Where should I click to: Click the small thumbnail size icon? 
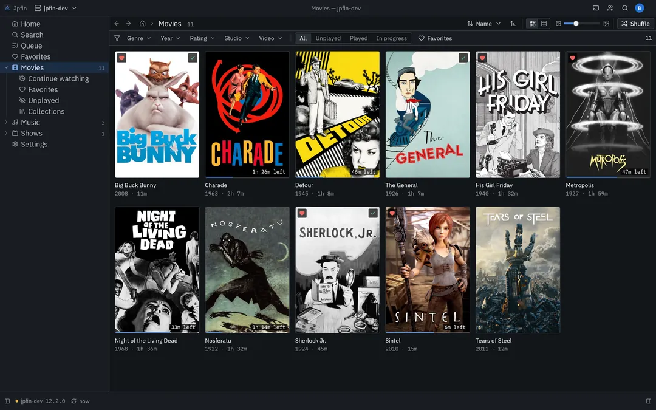pos(559,24)
